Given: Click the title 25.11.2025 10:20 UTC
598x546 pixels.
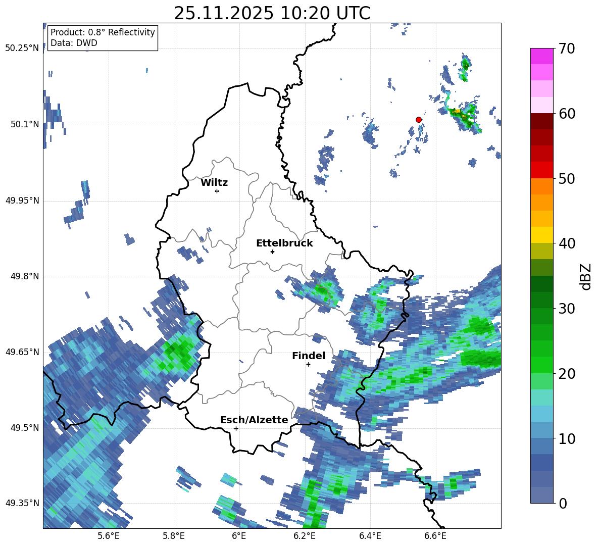Looking at the screenshot, I should [272, 13].
